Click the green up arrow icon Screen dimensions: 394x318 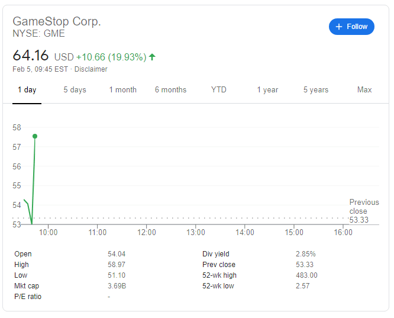(152, 57)
